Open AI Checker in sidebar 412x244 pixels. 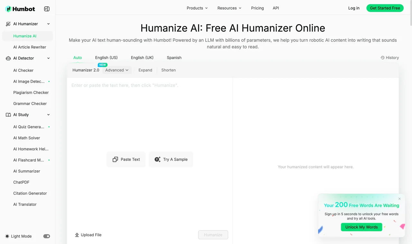pyautogui.click(x=23, y=70)
